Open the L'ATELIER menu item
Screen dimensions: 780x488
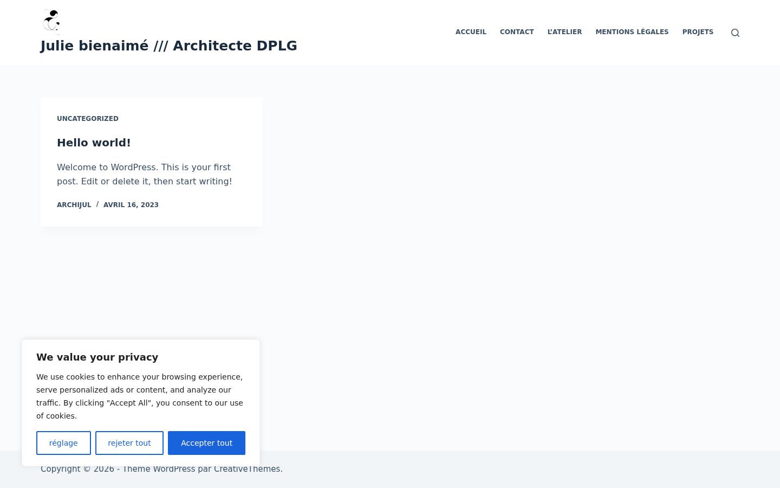564,32
